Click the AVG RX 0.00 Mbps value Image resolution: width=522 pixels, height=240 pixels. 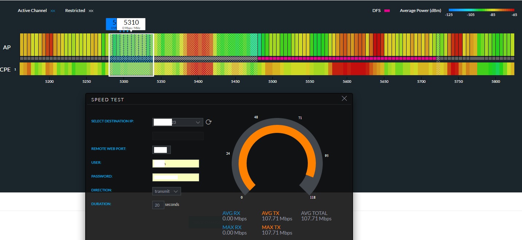[235, 219]
